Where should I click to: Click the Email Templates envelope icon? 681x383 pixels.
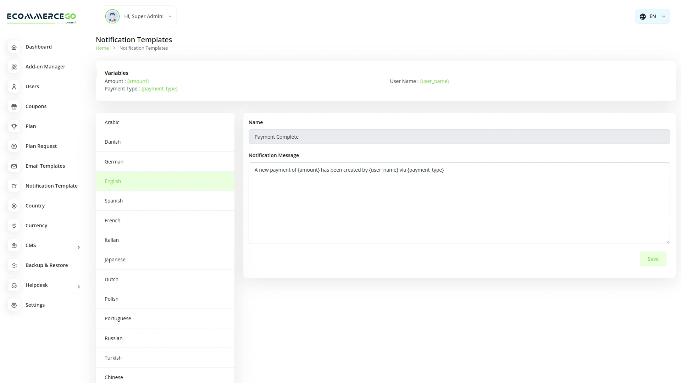coord(14,166)
